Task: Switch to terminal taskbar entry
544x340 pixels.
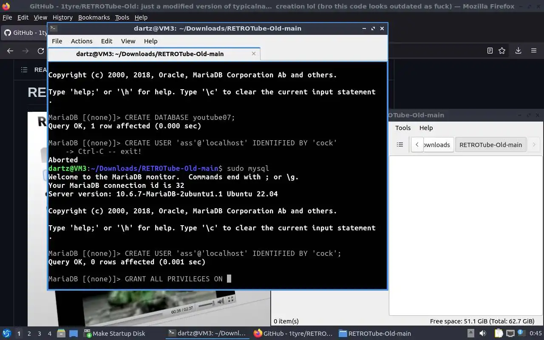Action: click(x=207, y=334)
